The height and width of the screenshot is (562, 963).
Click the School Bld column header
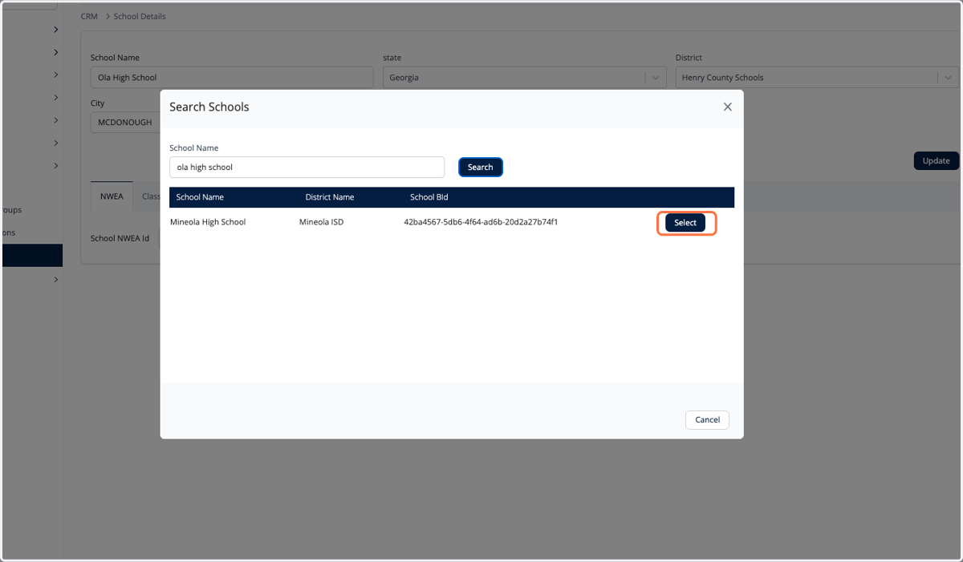tap(429, 197)
